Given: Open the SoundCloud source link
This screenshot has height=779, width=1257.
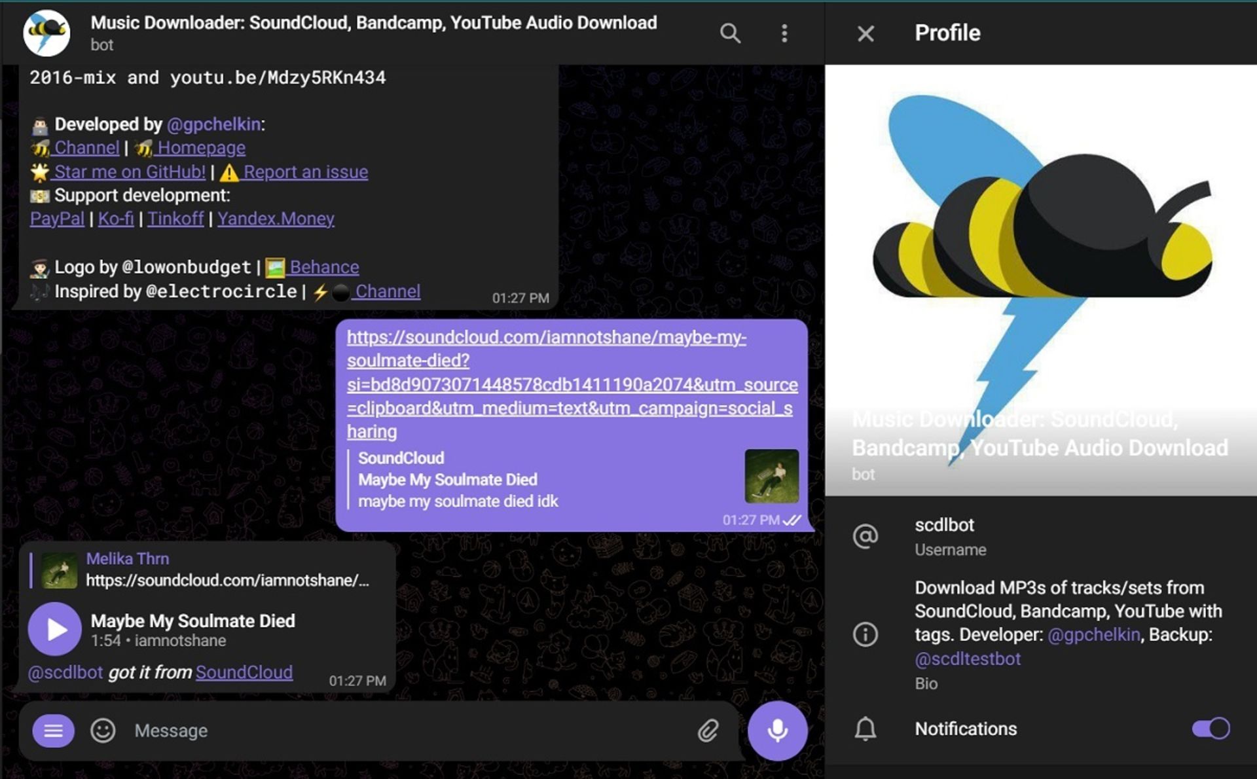Looking at the screenshot, I should pyautogui.click(x=244, y=672).
